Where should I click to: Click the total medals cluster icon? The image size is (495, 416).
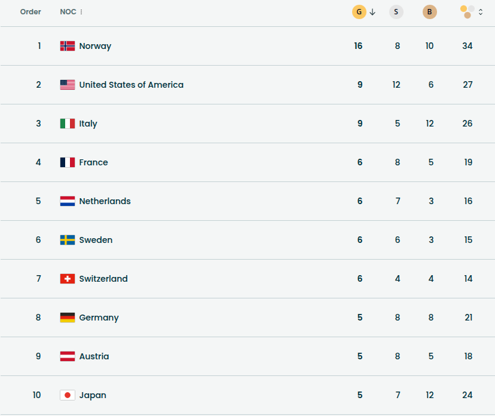click(x=467, y=12)
